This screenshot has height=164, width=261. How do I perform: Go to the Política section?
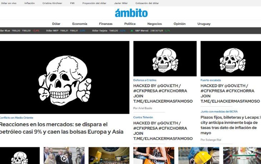coord(130,24)
